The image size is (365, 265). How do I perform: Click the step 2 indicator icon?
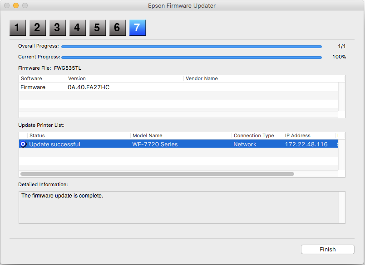click(x=38, y=28)
